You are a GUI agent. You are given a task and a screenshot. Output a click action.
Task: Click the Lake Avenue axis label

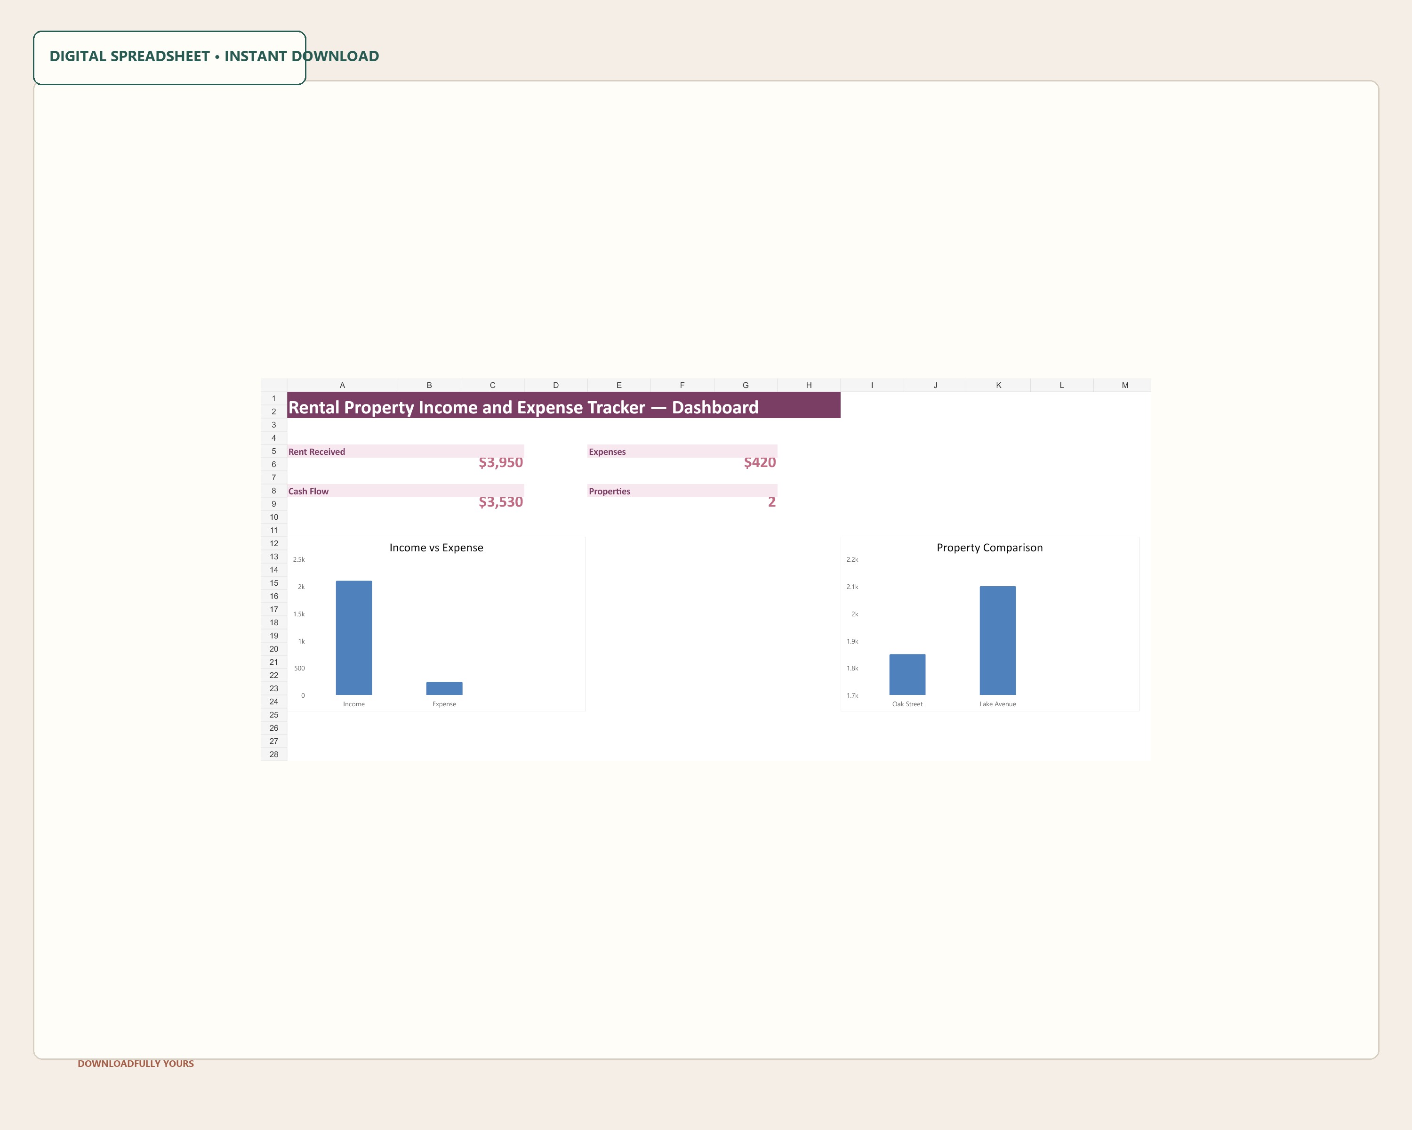tap(997, 704)
